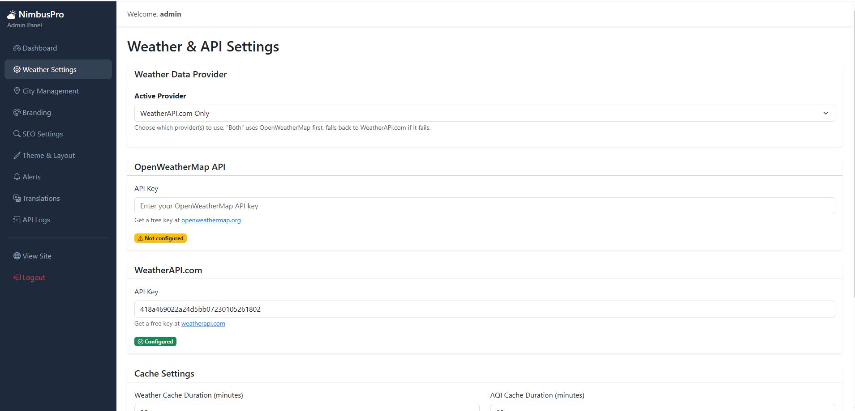
Task: Log out using the Logout link
Action: pos(34,277)
